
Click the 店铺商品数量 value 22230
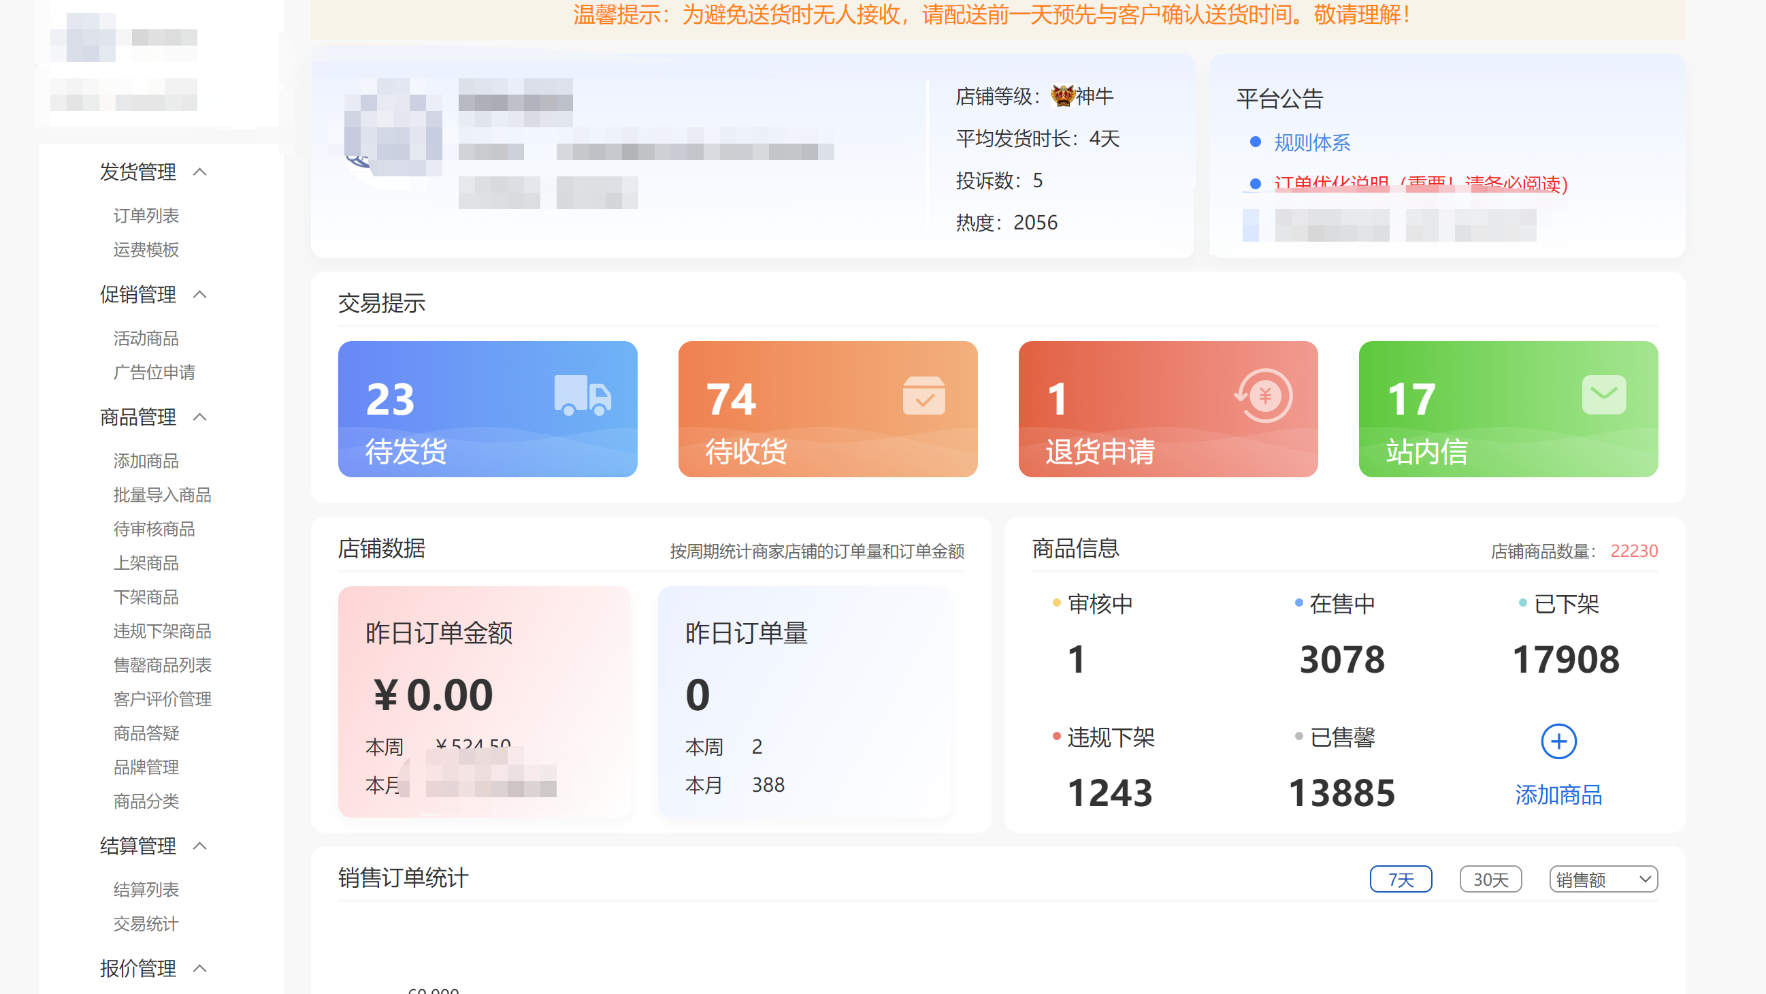(x=1634, y=551)
